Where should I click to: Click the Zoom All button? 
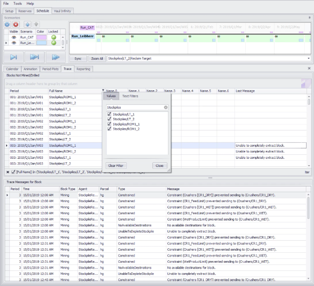[x=97, y=59]
